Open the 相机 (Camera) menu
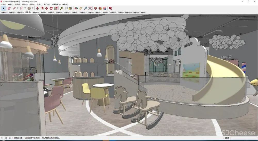 click(25, 4)
